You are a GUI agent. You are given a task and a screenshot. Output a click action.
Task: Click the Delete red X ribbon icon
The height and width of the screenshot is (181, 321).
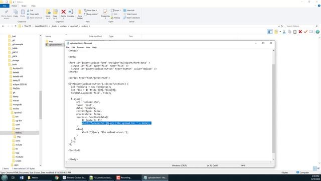point(64,12)
